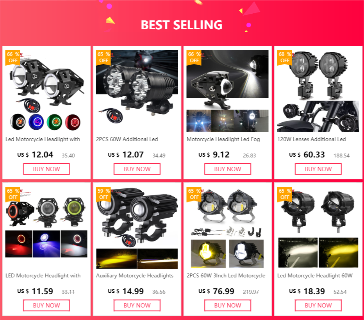
Task: Click the 59% OFF discount badge
Action: point(103,194)
